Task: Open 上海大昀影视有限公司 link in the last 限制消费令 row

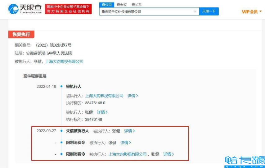Action: (128, 154)
